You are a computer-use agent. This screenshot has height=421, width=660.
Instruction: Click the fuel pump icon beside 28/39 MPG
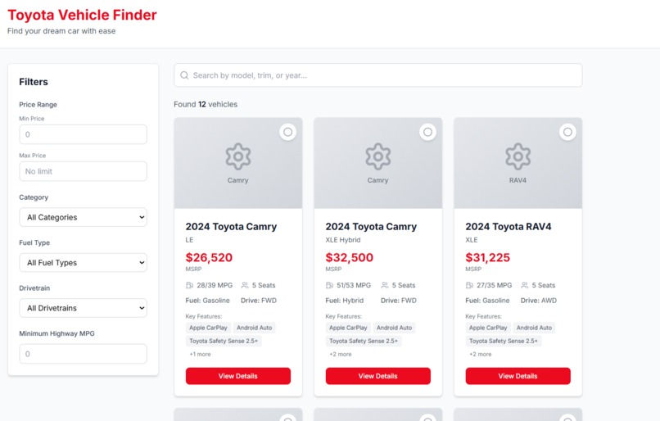click(189, 285)
